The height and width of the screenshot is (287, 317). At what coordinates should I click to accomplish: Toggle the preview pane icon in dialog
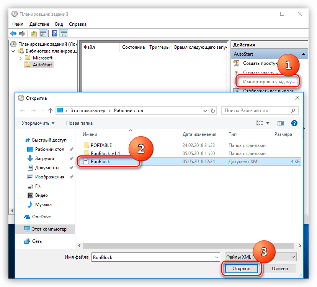pyautogui.click(x=280, y=123)
